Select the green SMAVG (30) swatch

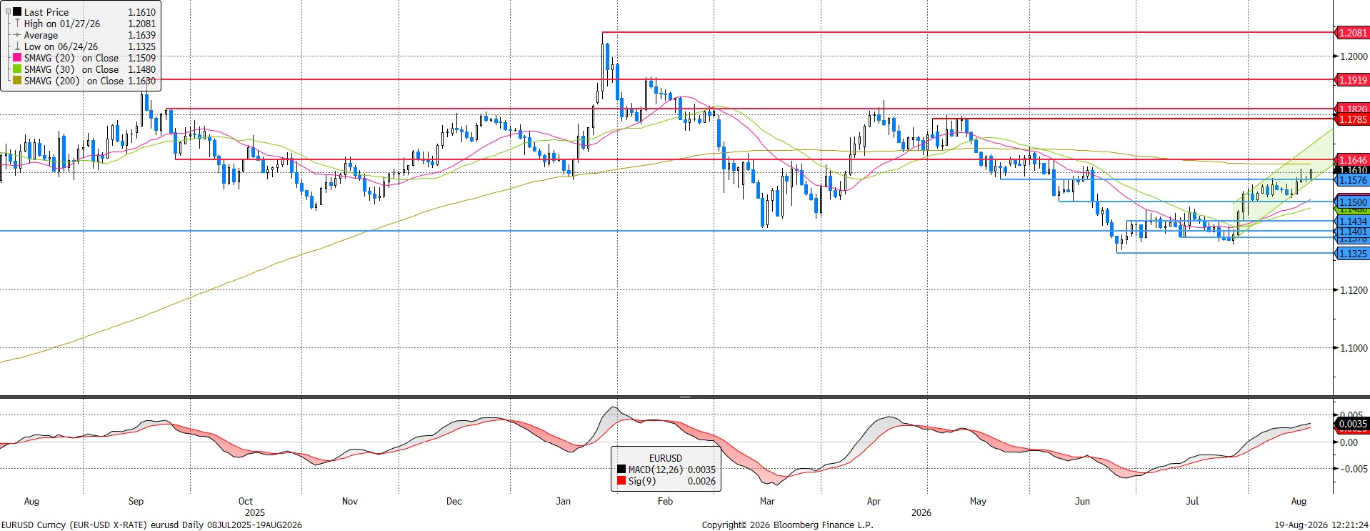coord(17,69)
